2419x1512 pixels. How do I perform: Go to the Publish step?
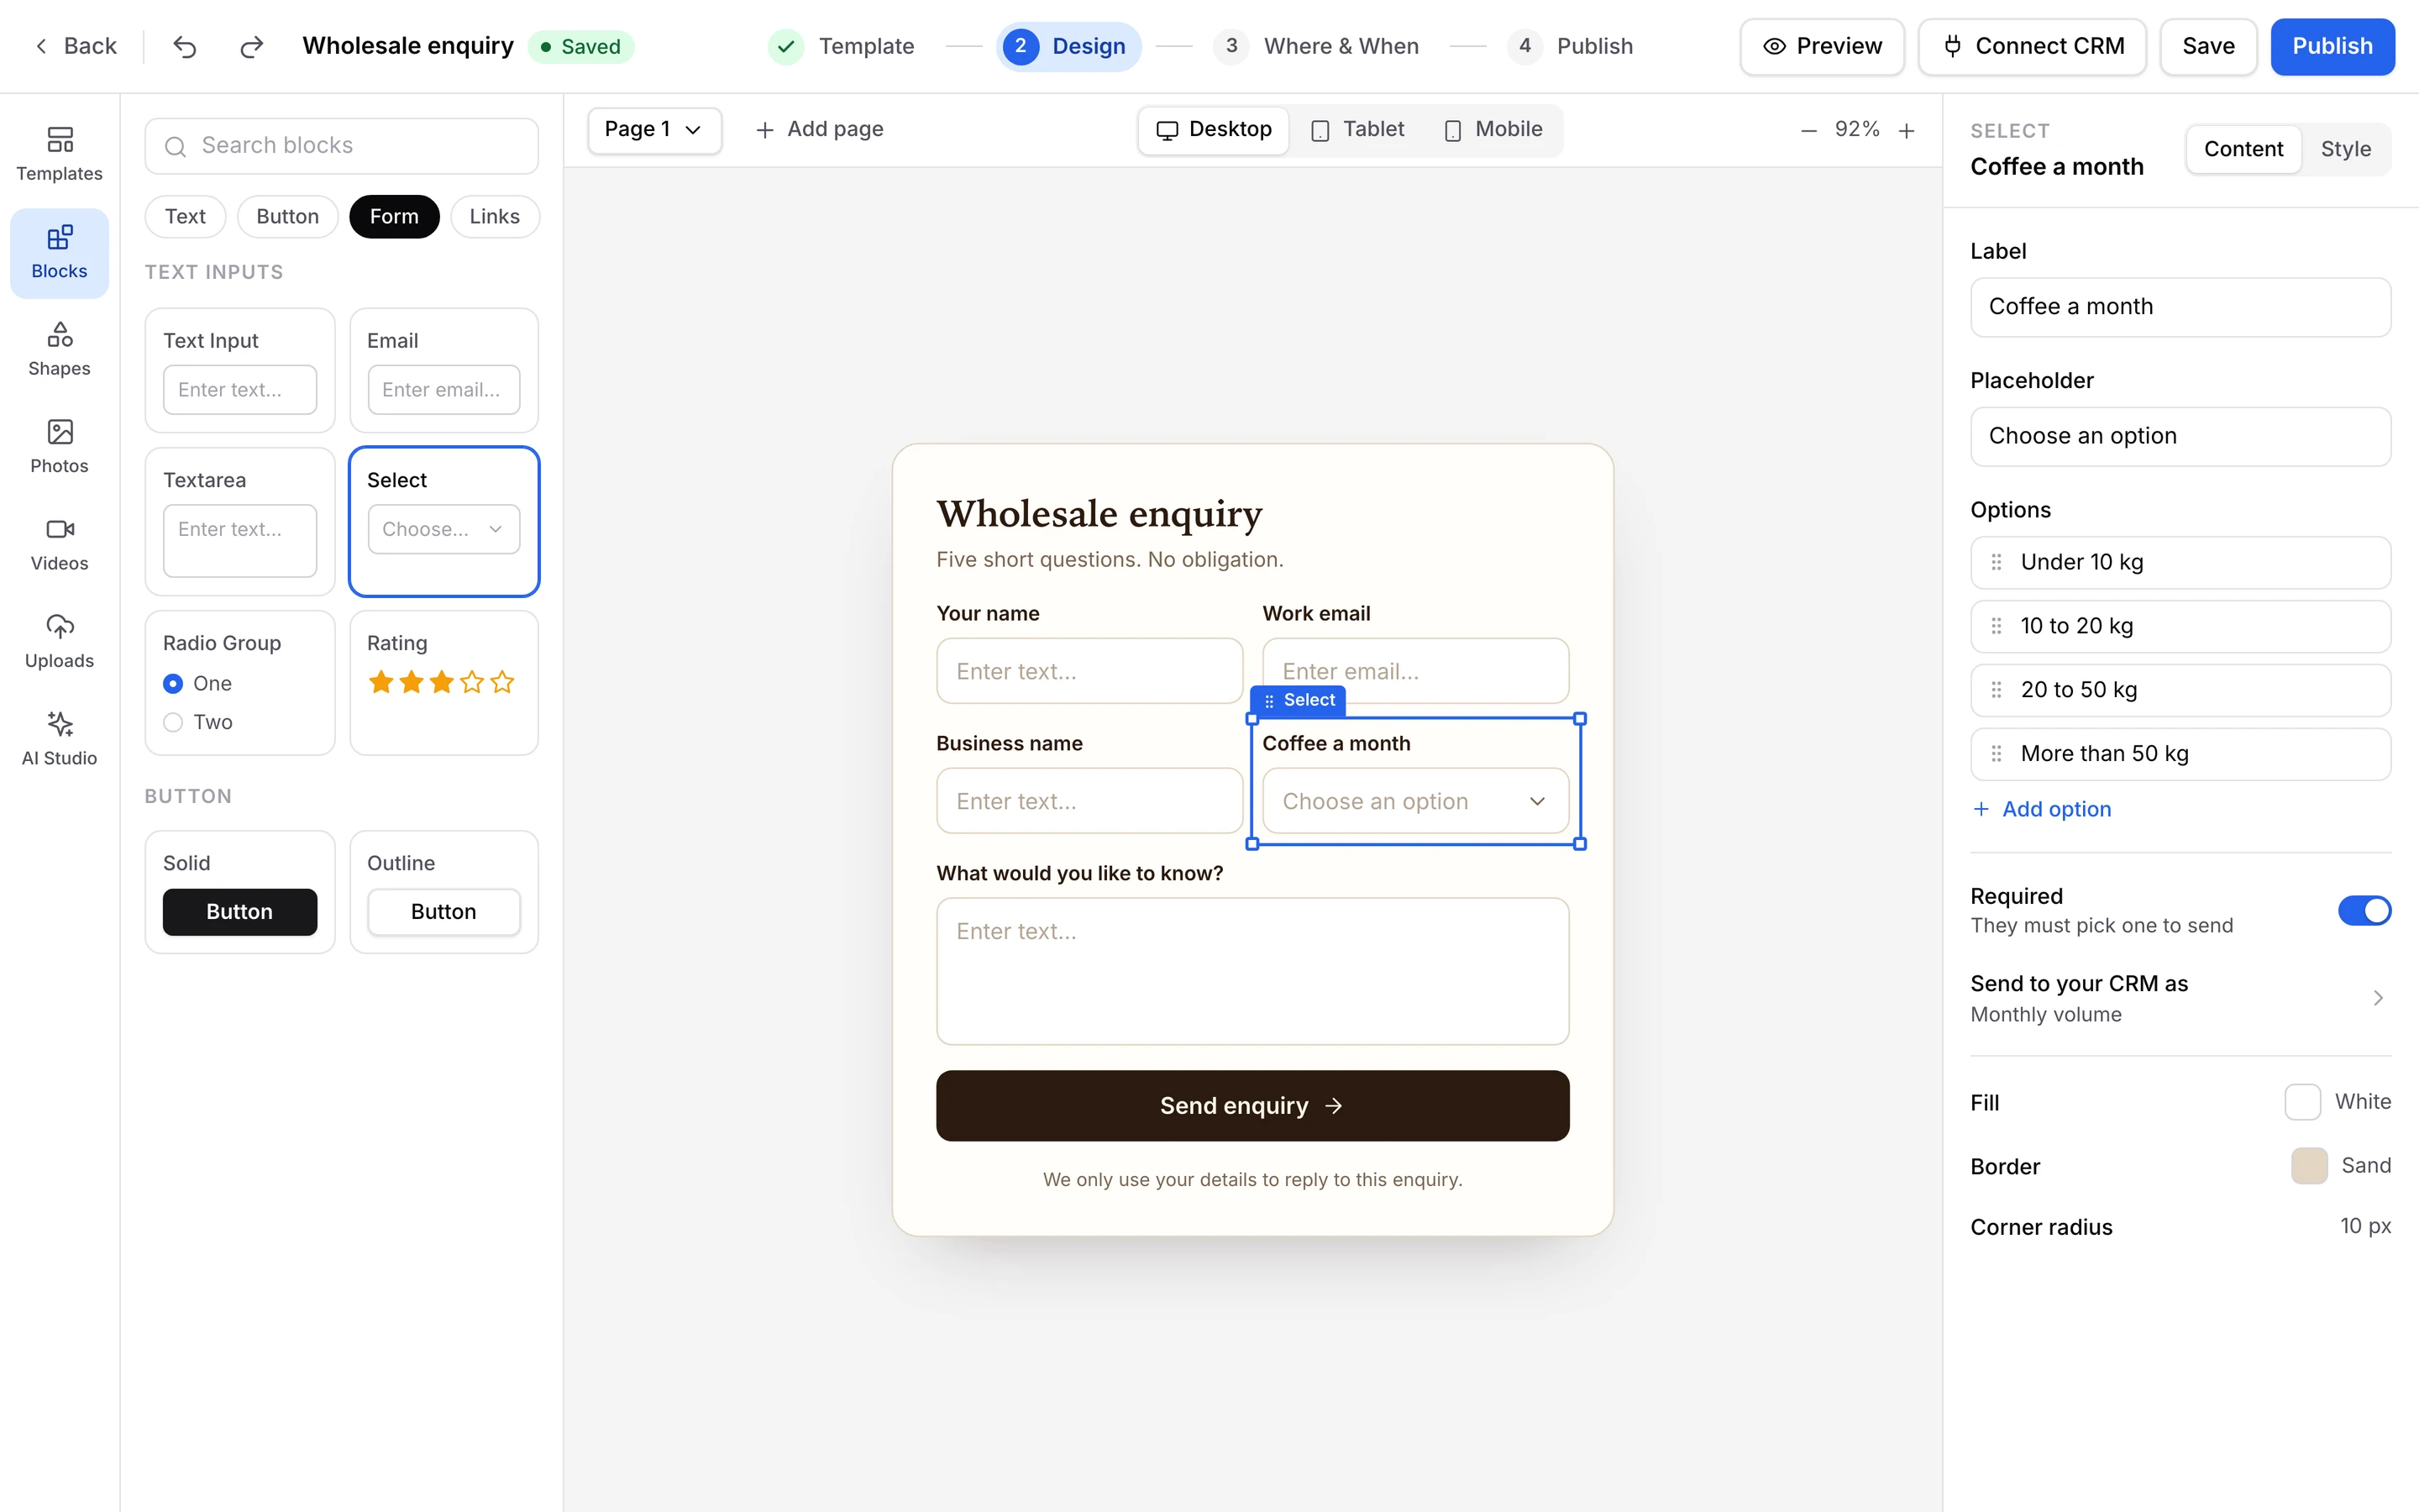[x=1571, y=46]
